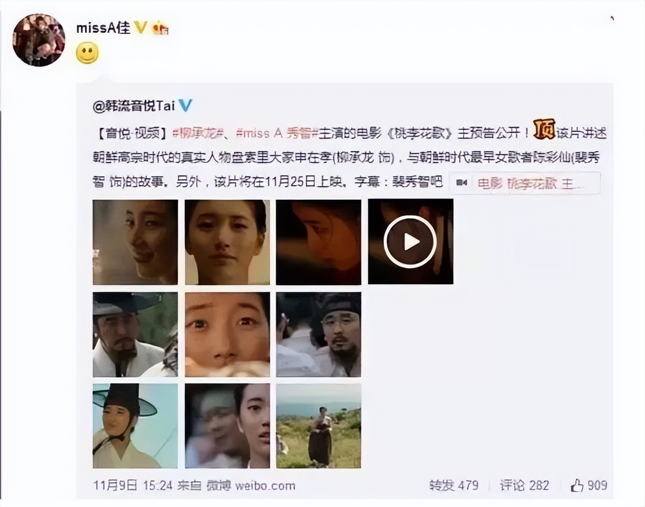Click the orange 顶 sticker icon
The height and width of the screenshot is (507, 645).
point(544,129)
